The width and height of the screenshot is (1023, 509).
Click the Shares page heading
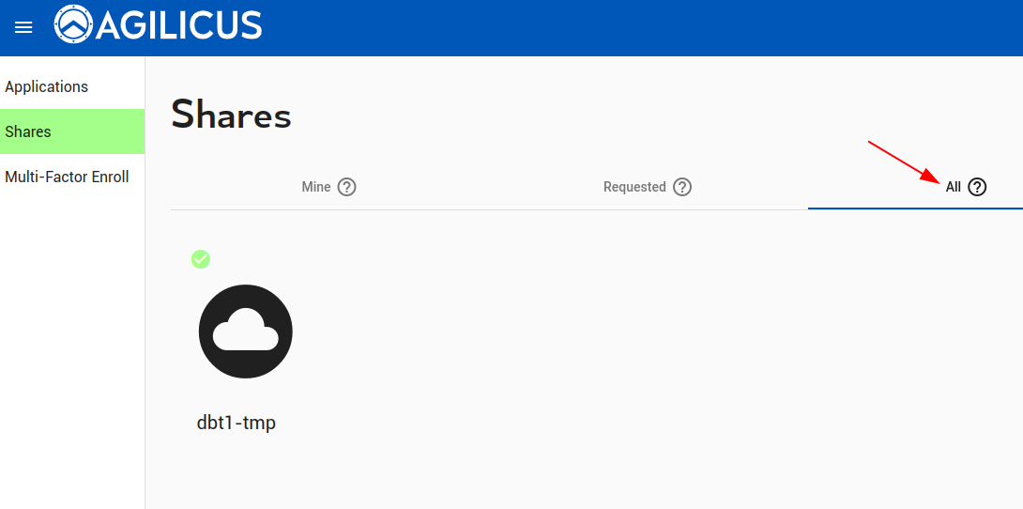(231, 116)
